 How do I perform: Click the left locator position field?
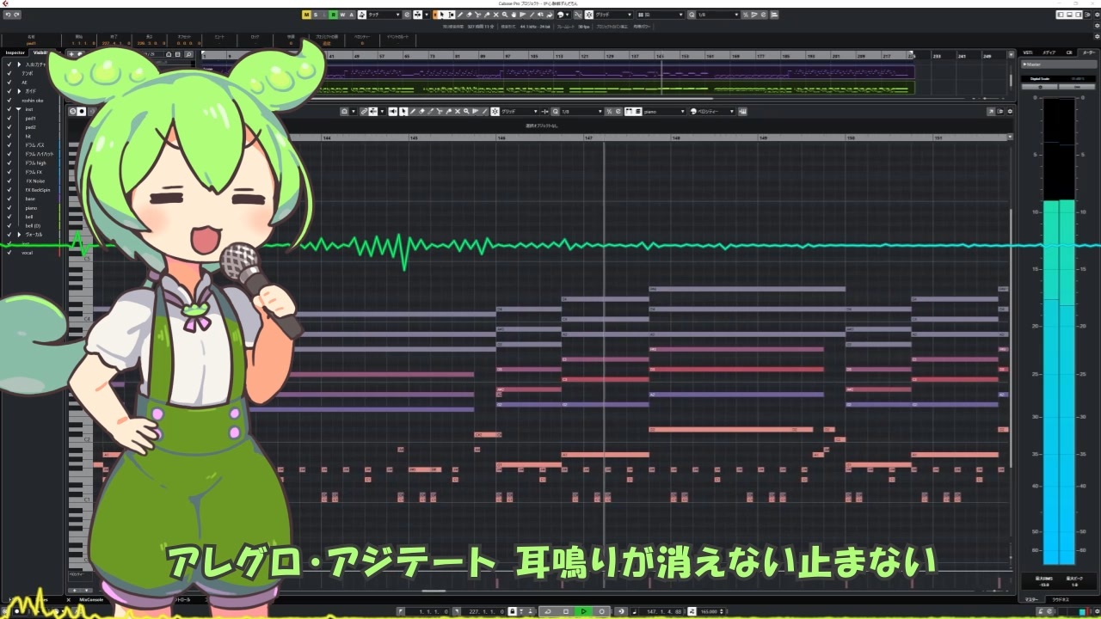tap(431, 611)
